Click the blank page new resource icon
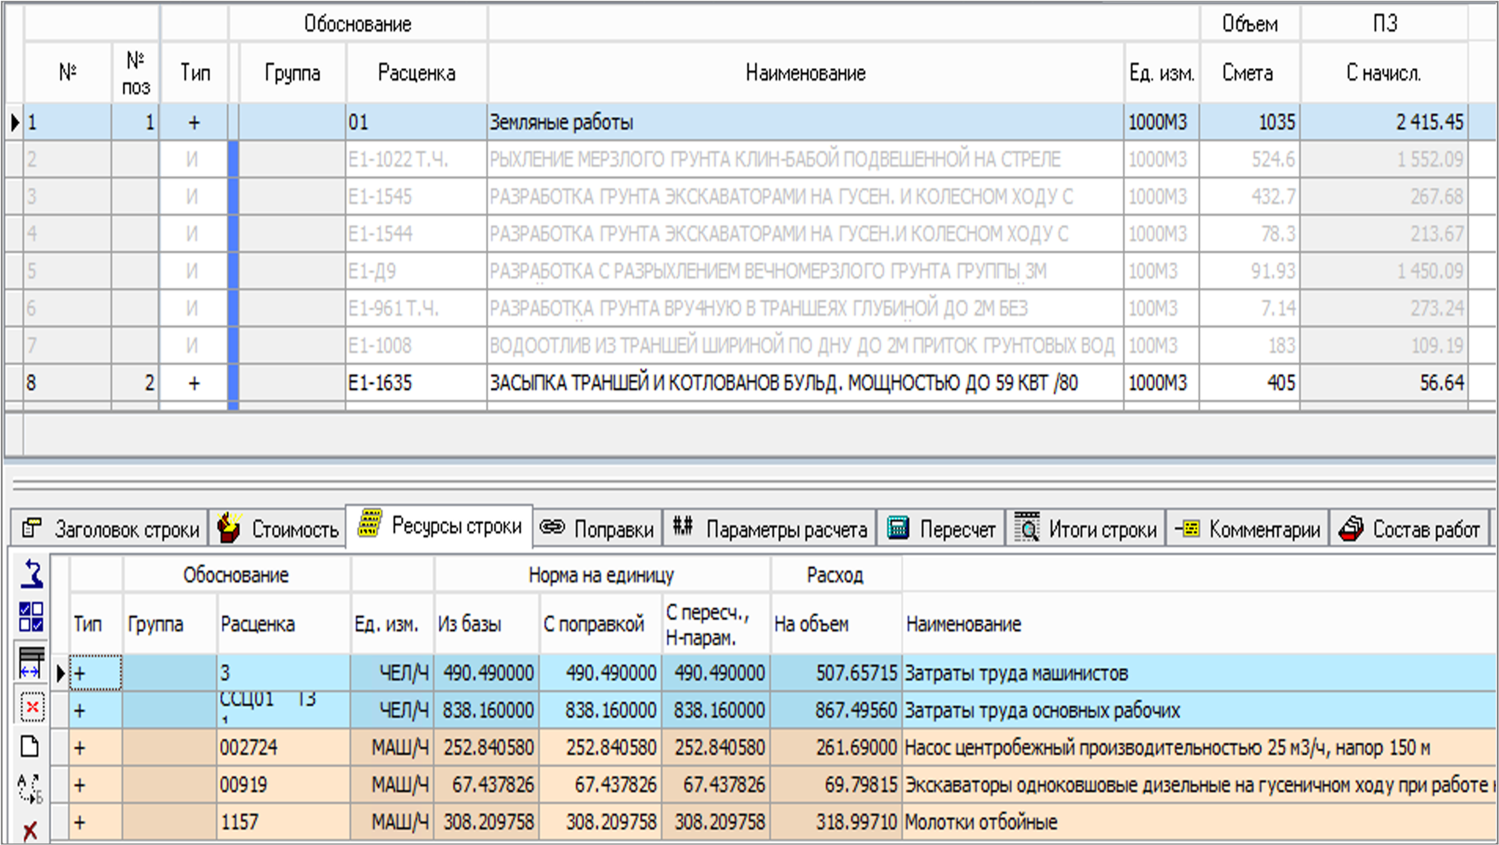Image resolution: width=1499 pixels, height=845 pixels. 30,746
